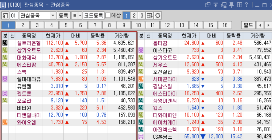Click the right arrow next to 필드

click(x=268, y=25)
